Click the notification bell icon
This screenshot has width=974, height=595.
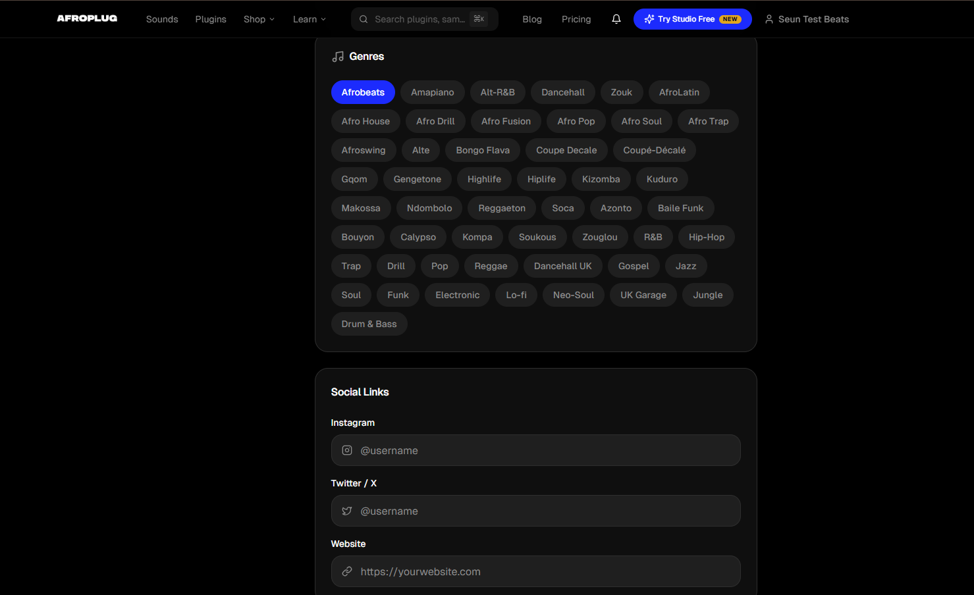616,19
